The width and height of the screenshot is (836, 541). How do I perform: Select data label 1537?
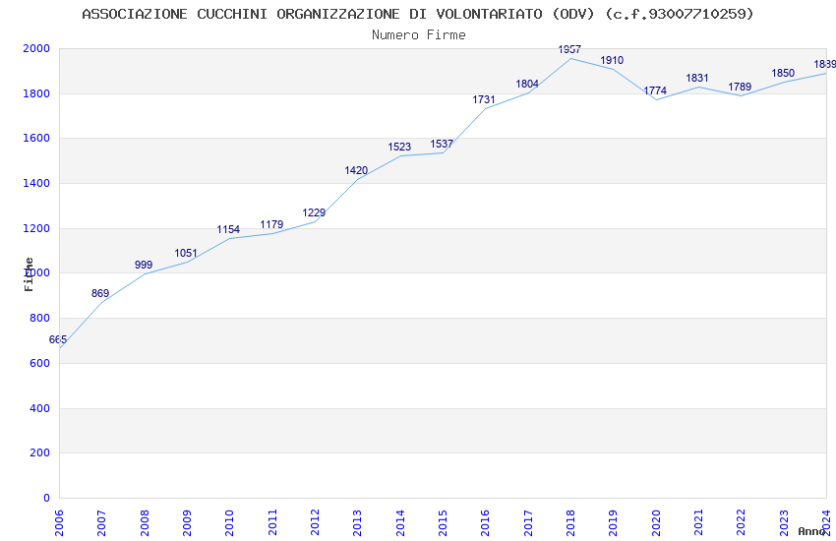[442, 144]
